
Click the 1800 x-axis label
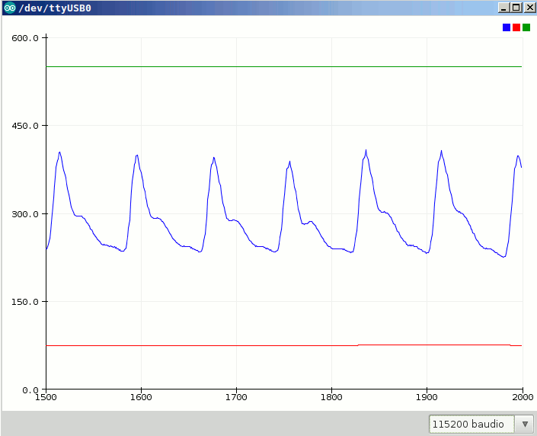tap(331, 397)
